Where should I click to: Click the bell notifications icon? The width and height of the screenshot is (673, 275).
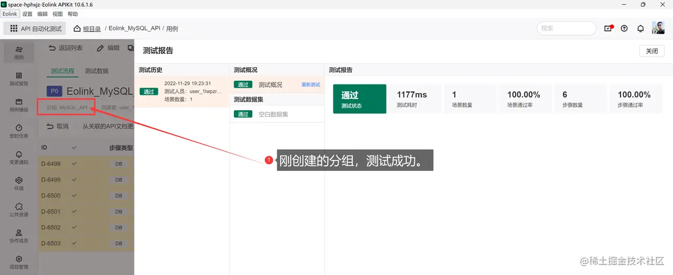pyautogui.click(x=640, y=28)
